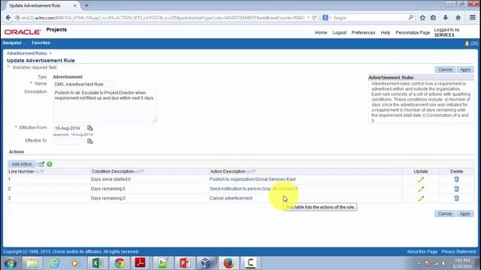Click the pencil Update icon for Cancel advertisement row
Image resolution: width=481 pixels, height=270 pixels.
click(421, 199)
